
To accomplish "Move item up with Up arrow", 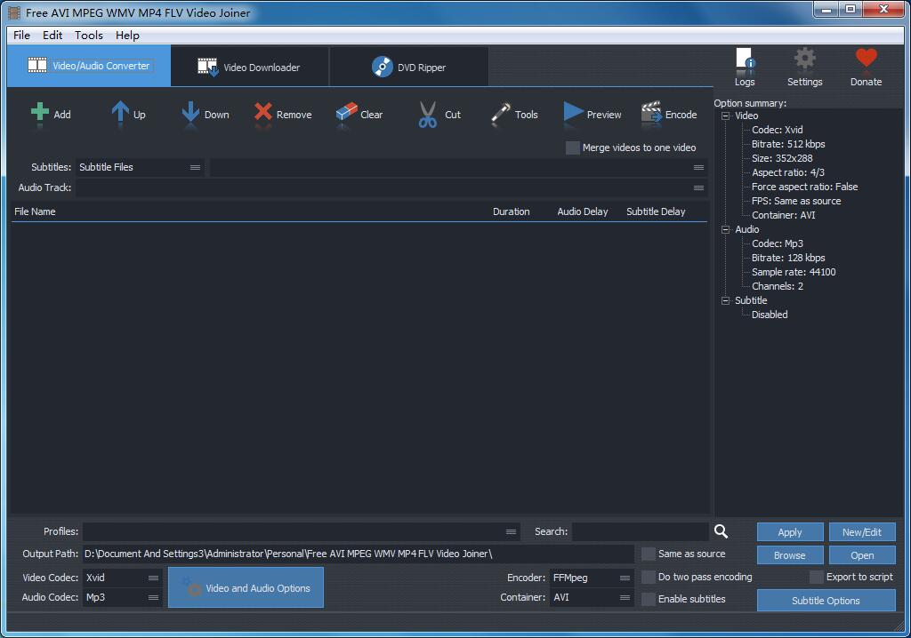I will [x=120, y=113].
